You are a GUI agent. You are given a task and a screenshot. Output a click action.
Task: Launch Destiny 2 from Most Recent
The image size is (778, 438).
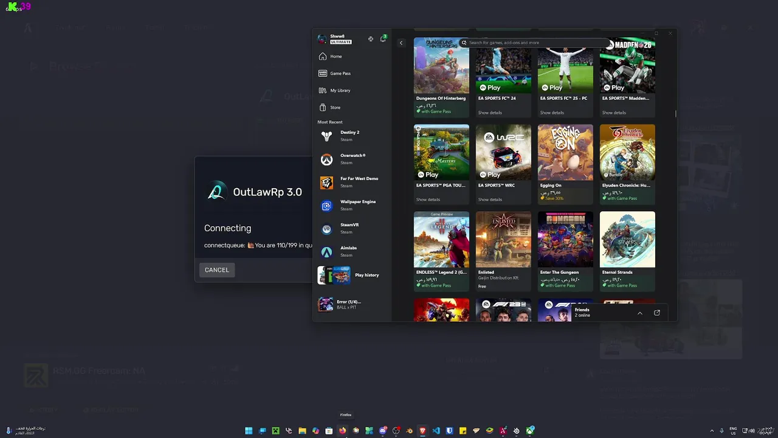click(353, 136)
